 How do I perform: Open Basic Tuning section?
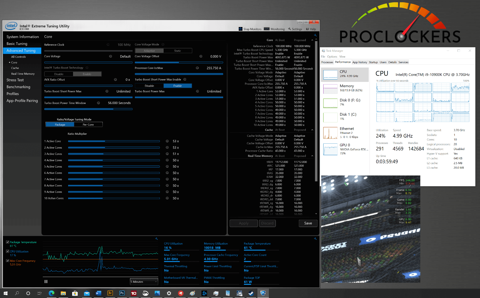coord(17,44)
